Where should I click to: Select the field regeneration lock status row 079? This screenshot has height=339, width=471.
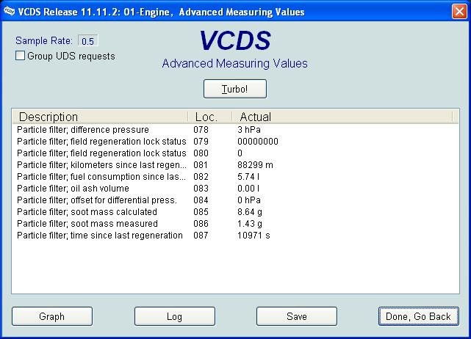[x=235, y=142]
